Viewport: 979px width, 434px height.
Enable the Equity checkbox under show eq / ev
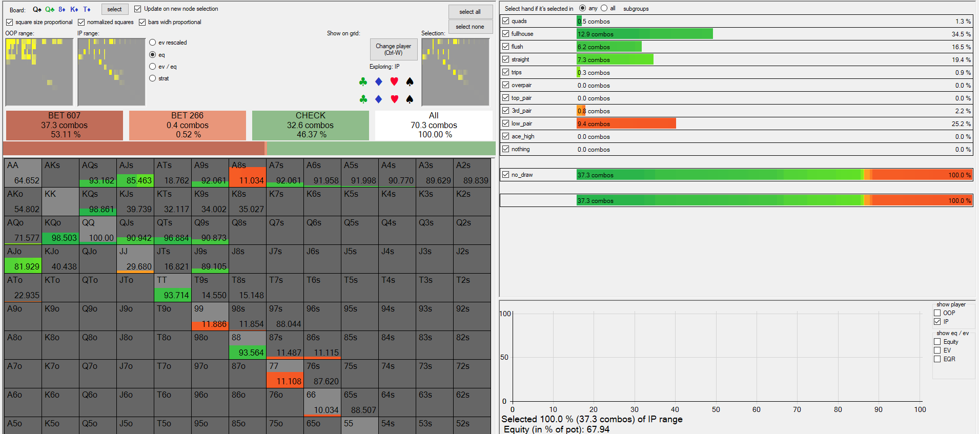tap(937, 342)
